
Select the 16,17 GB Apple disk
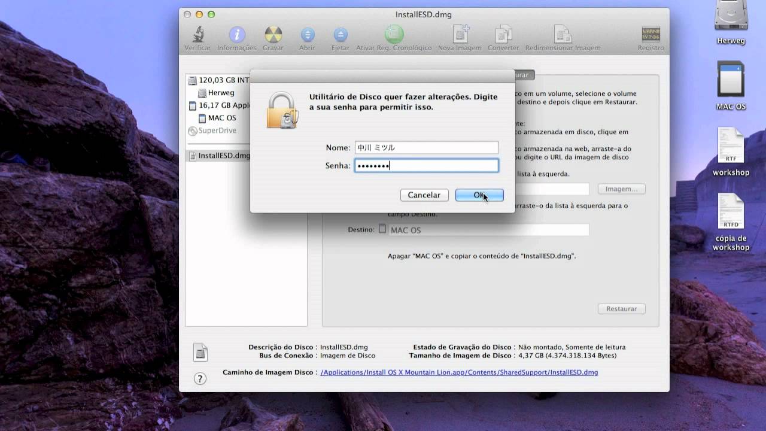[x=218, y=105]
